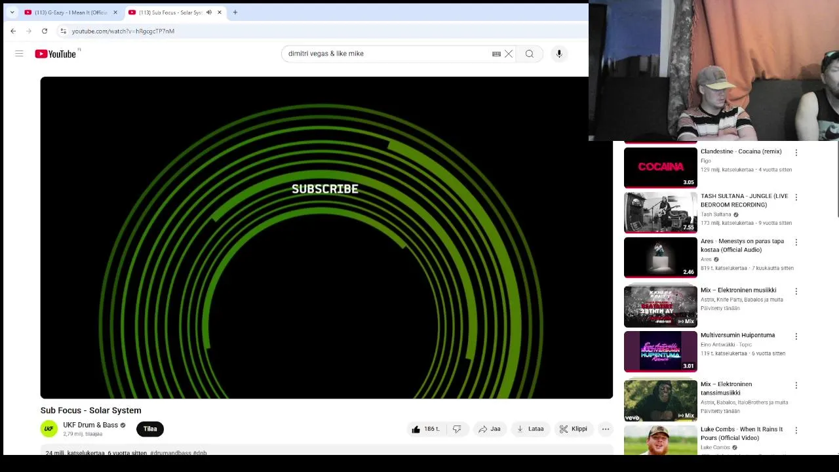Go to YouTube home via logo
Image resolution: width=839 pixels, height=472 pixels.
click(x=57, y=54)
